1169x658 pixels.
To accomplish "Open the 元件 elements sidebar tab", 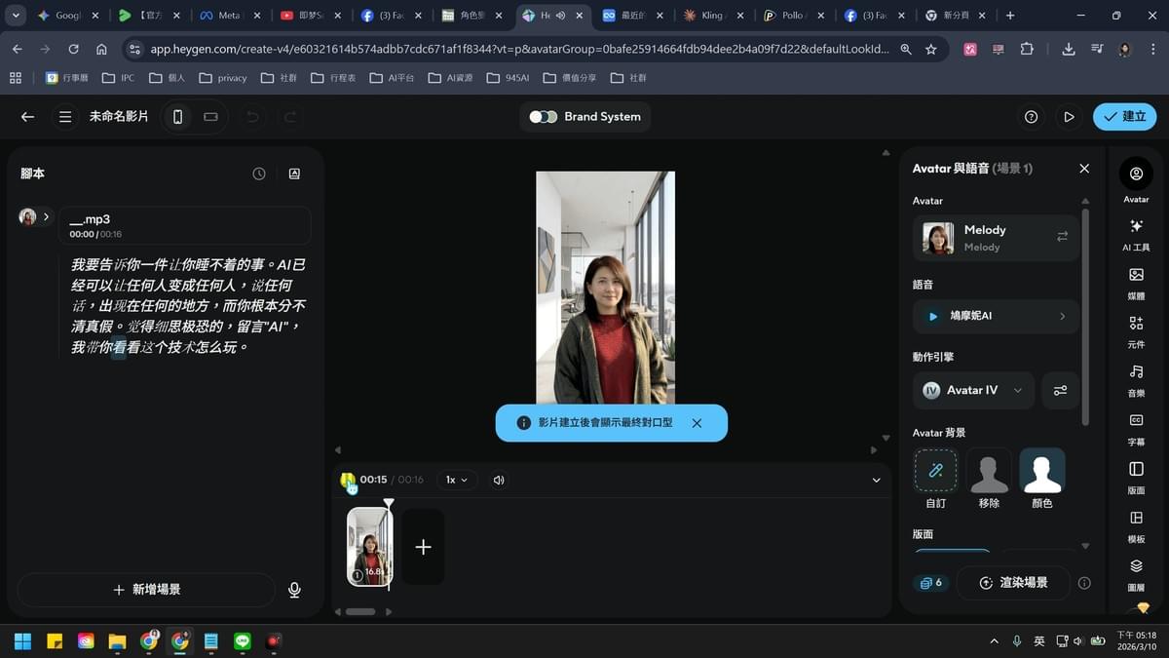I will click(1136, 331).
